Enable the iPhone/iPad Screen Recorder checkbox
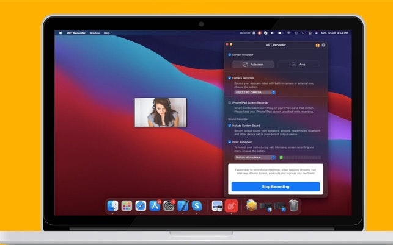The width and height of the screenshot is (393, 245). pyautogui.click(x=230, y=103)
